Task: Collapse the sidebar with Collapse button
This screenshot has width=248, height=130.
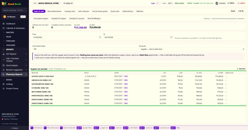Action: pos(14,128)
